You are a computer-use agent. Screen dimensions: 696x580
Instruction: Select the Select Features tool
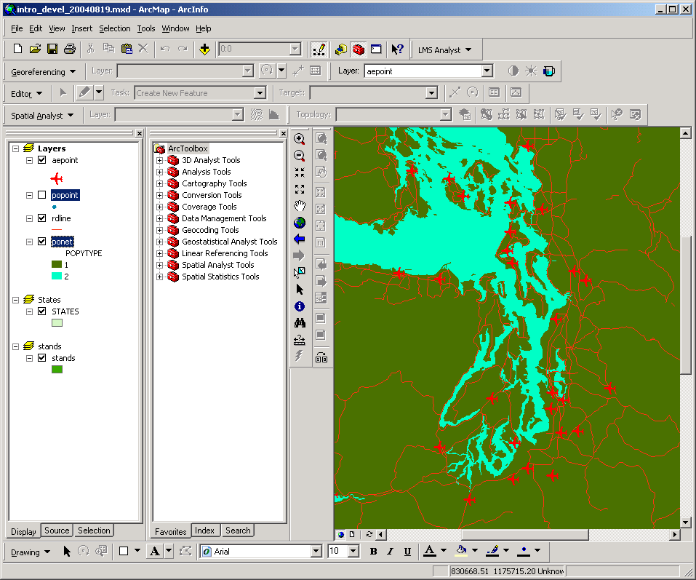[299, 271]
